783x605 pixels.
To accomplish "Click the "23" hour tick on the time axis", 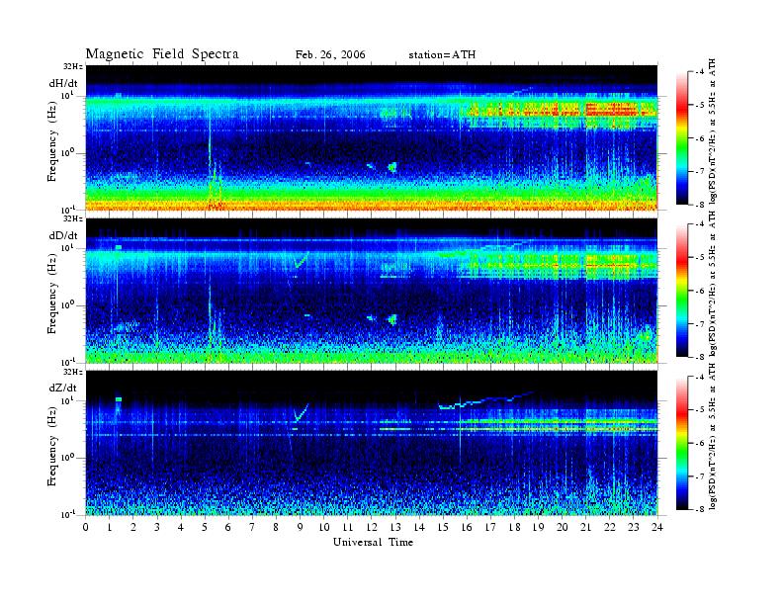I will [633, 527].
